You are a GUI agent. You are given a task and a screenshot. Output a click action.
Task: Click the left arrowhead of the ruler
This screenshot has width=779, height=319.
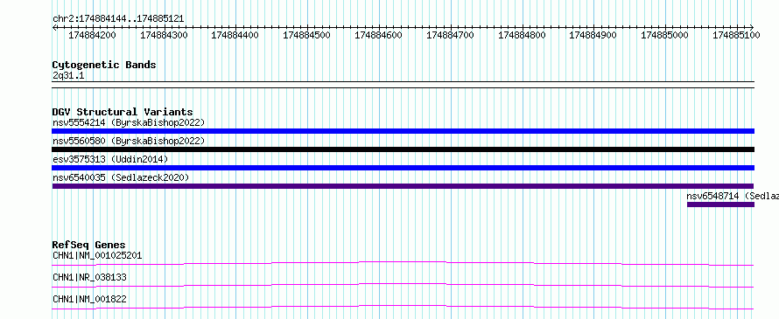click(x=54, y=27)
